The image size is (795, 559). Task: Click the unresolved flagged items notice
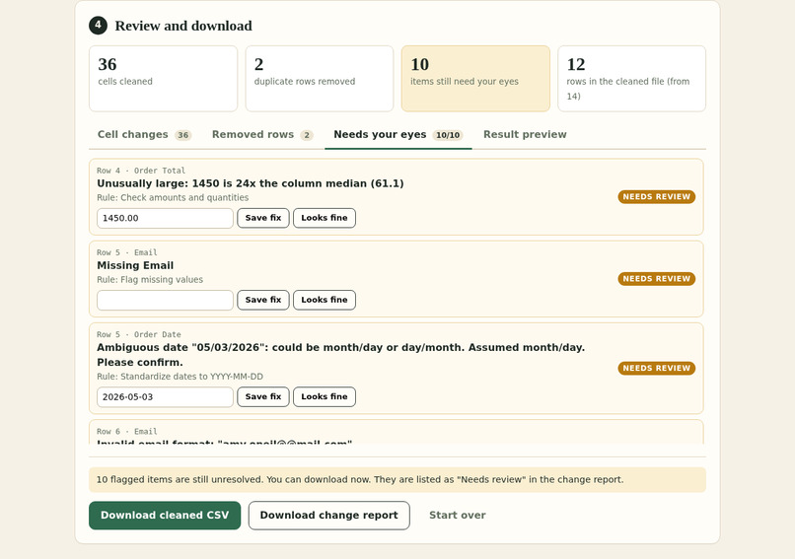click(x=397, y=480)
